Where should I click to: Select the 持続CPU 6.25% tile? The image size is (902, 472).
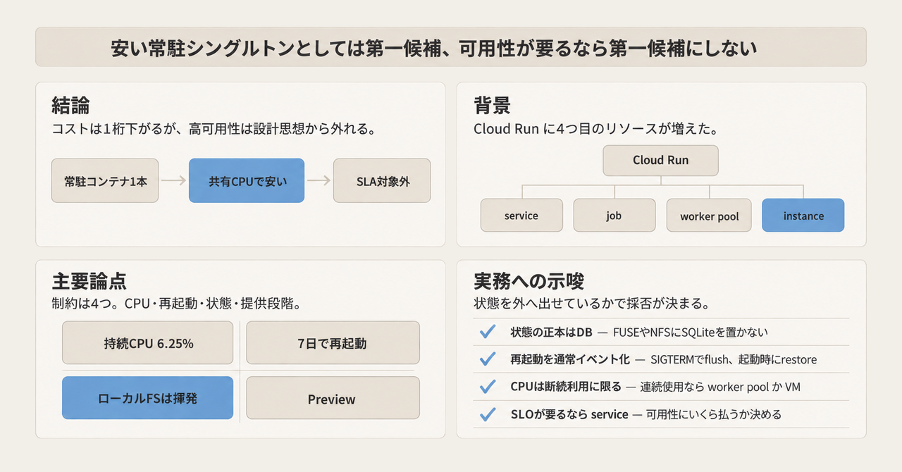148,343
